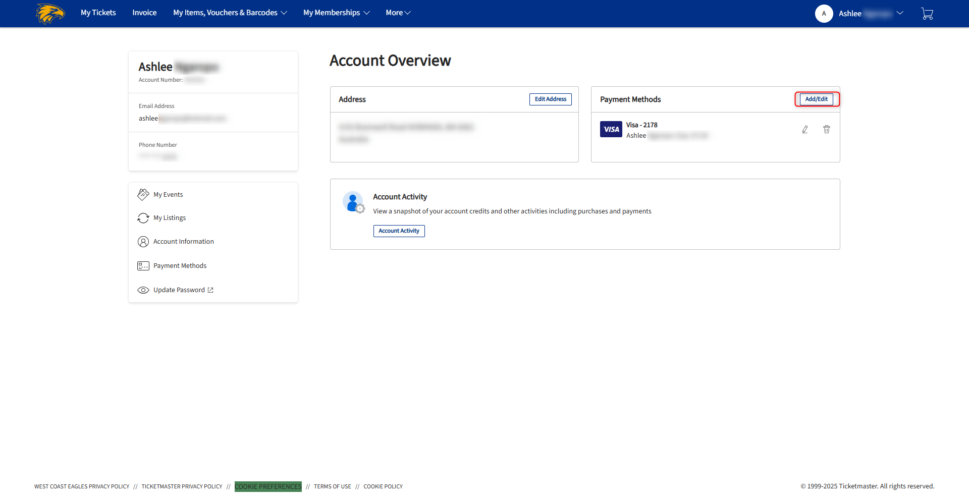Screen dimensions: 969x499
Task: Switch to the Invoice section
Action: [144, 13]
